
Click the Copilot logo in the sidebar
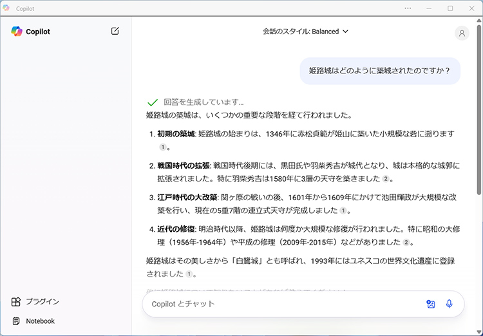click(17, 32)
